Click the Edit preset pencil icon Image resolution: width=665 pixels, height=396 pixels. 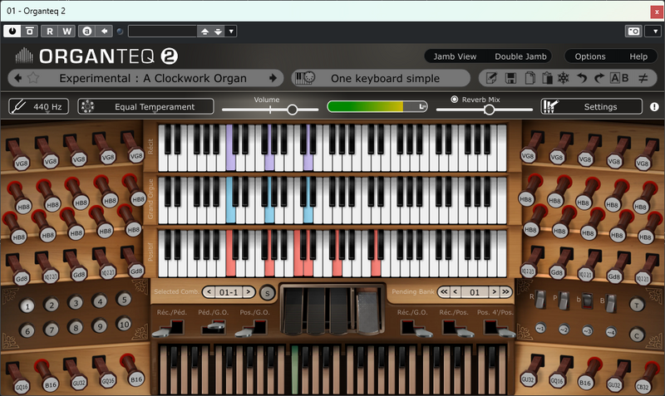coord(491,78)
